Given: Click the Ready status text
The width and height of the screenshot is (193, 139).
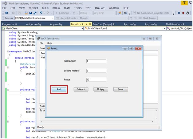Looking at the screenshot, I should [x=41, y=127].
